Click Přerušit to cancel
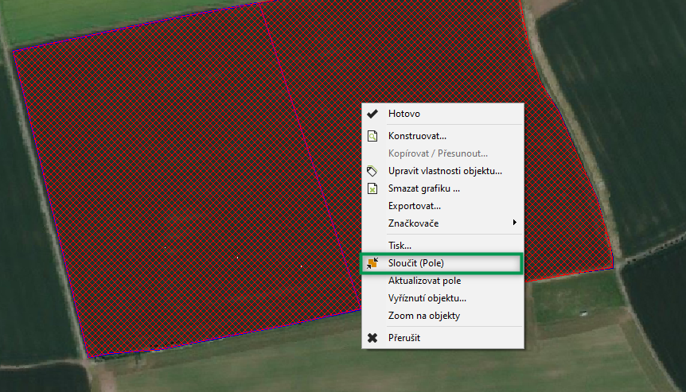 pyautogui.click(x=442, y=338)
